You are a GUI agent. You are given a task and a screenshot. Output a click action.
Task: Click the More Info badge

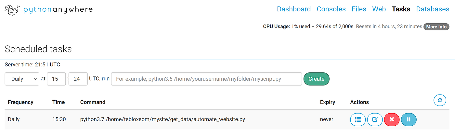[436, 27]
